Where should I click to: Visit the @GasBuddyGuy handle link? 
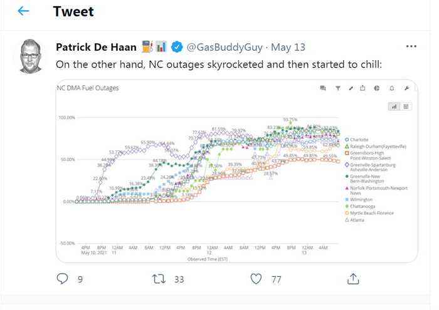click(225, 47)
